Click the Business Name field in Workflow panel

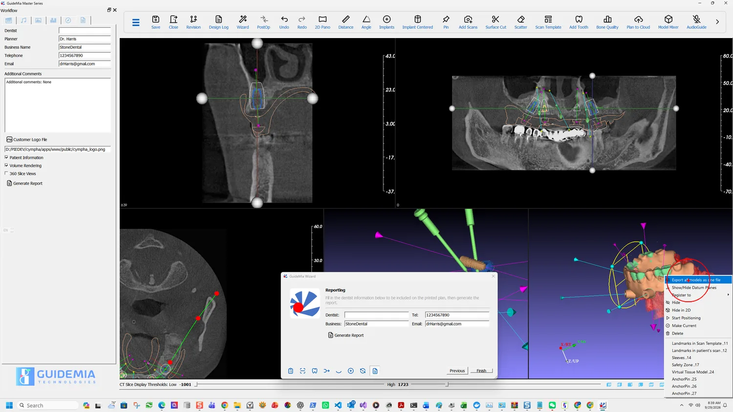coord(85,47)
